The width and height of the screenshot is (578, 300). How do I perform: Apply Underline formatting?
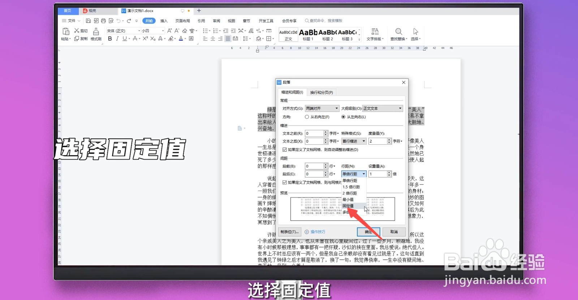pyautogui.click(x=124, y=39)
